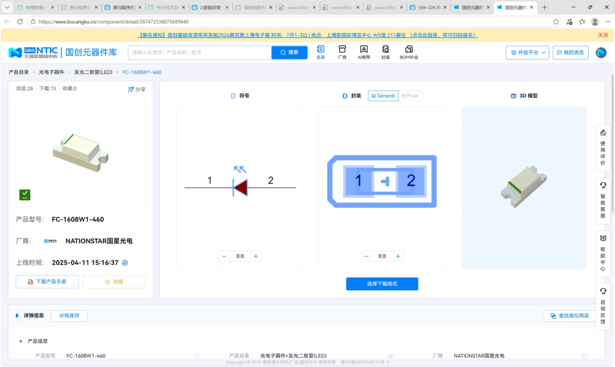The image size is (615, 367).
Task: Switch to the 2.欧姆定律 browser tab
Action: (x=210, y=7)
